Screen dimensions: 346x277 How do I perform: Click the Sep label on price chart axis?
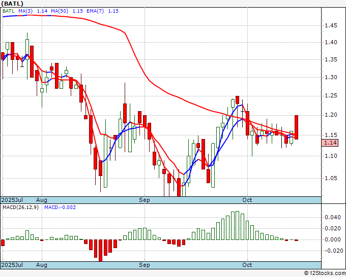(x=145, y=200)
